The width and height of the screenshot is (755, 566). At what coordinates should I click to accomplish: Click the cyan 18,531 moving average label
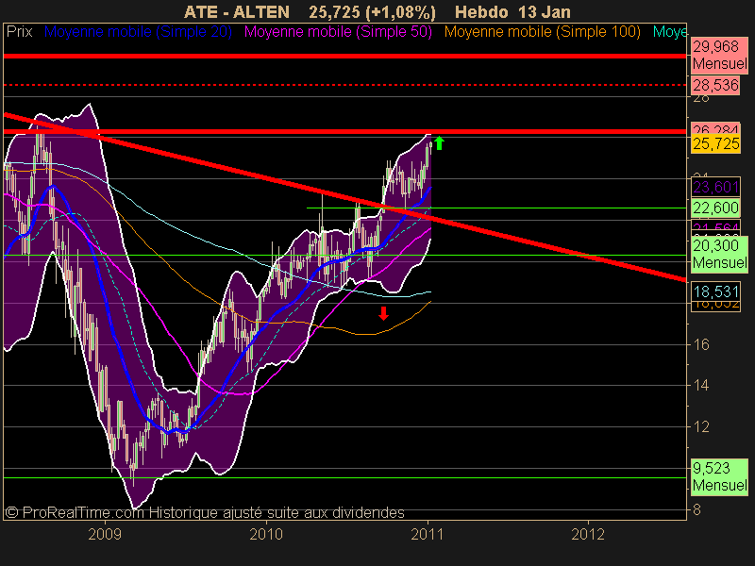715,291
